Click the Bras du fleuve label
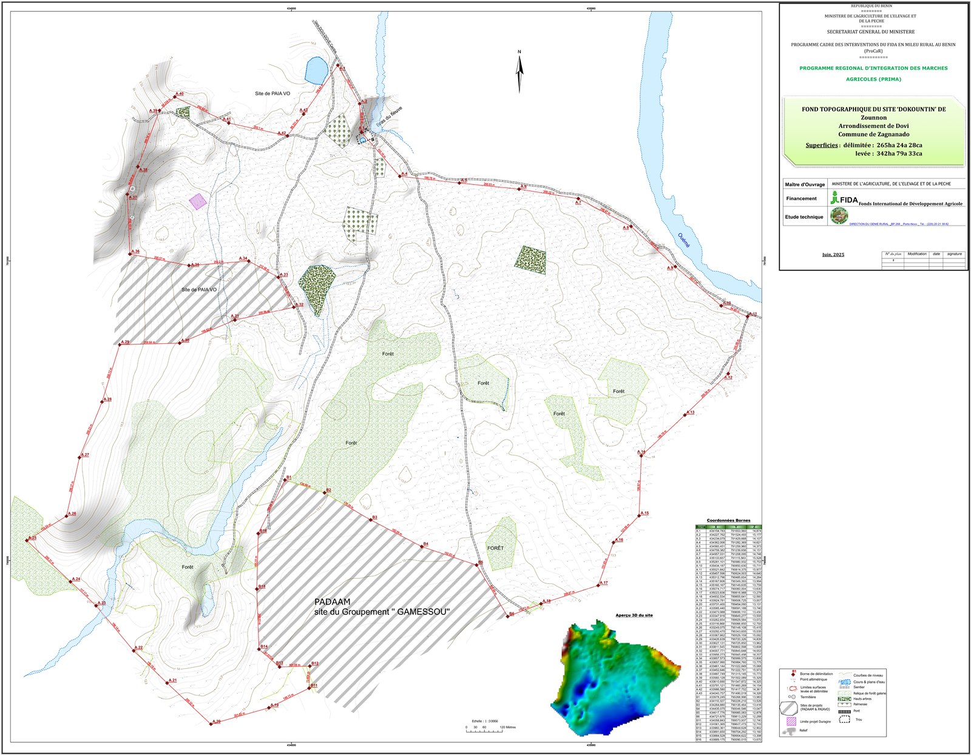The width and height of the screenshot is (971, 755). [x=389, y=116]
